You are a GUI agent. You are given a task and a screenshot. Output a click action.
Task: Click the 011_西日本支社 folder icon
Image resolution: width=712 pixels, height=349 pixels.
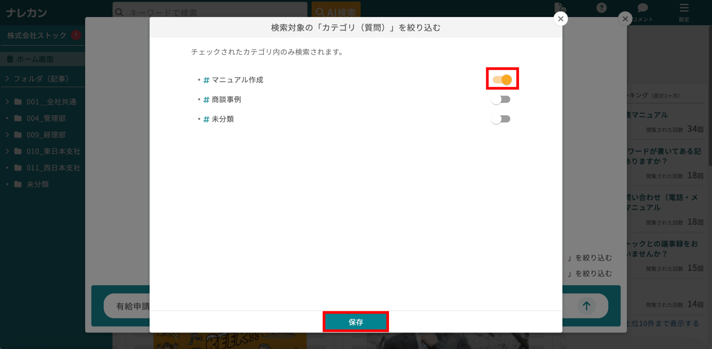coord(18,168)
